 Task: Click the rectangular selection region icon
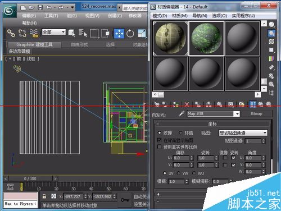coord(94,34)
